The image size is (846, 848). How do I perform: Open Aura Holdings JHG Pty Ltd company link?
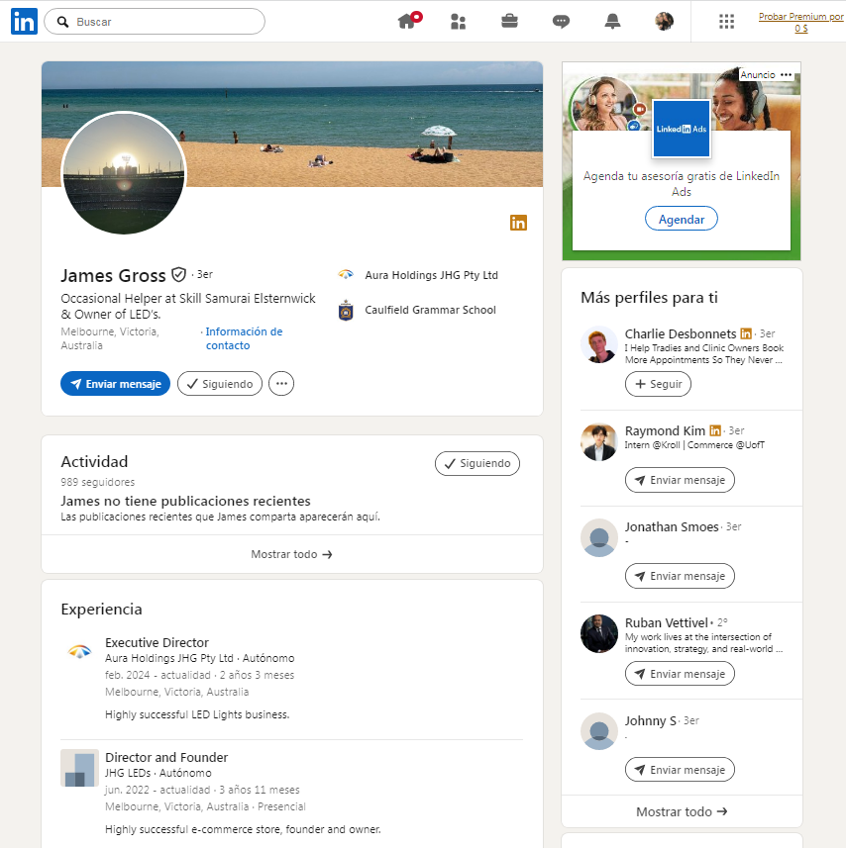[x=431, y=275]
